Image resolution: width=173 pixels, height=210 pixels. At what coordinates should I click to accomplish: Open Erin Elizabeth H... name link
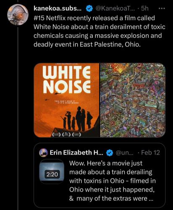click(76, 152)
